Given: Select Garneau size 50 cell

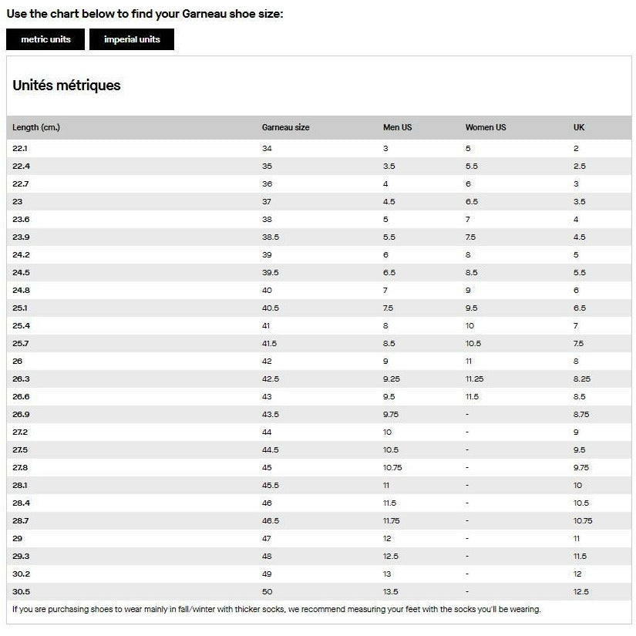Looking at the screenshot, I should coord(267,591).
